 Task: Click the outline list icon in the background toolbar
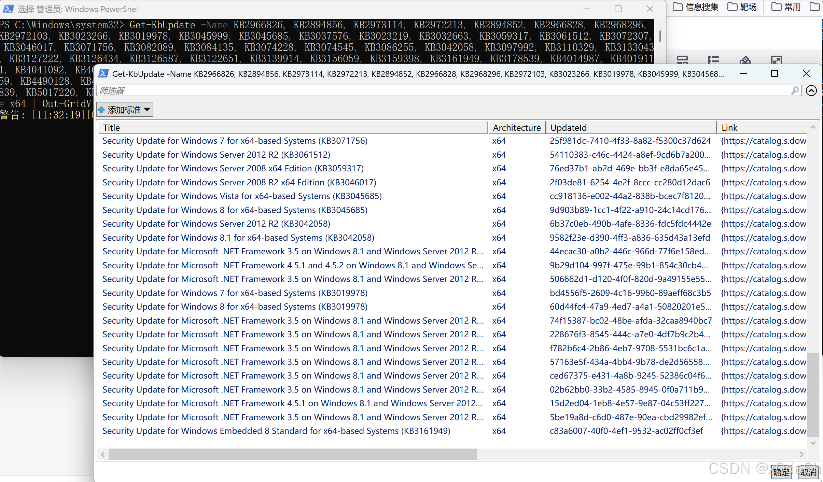point(713,60)
